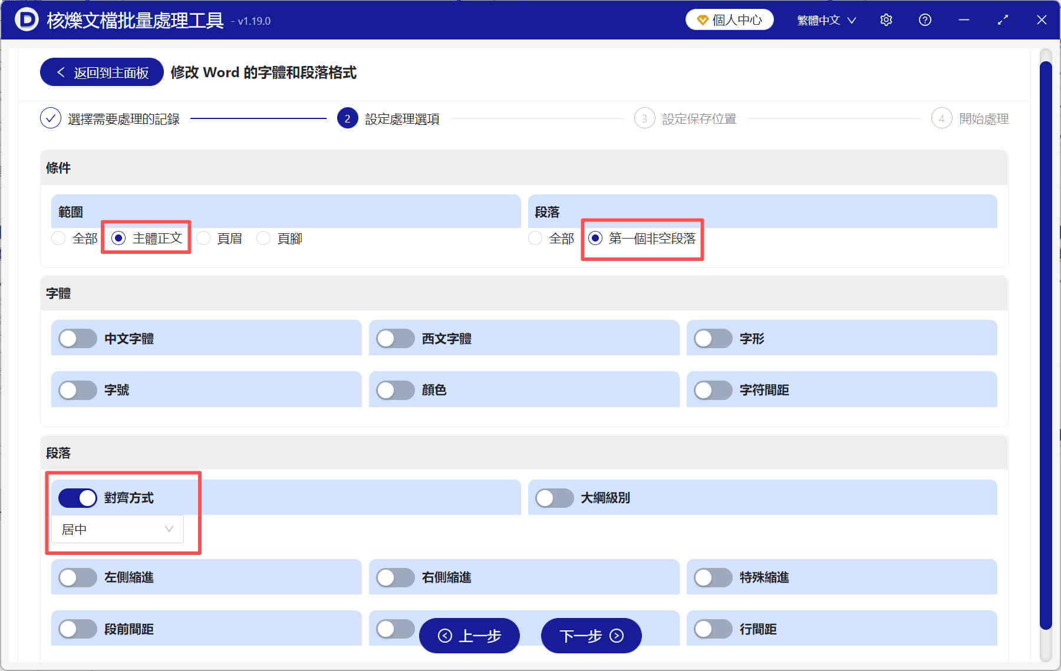This screenshot has width=1061, height=671.
Task: Click the back arrow on 返回到主面板
Action: click(61, 72)
